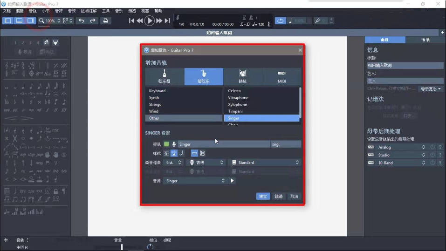Click the undo arrow in the toolbar
Screen dimensions: 446x251
pyautogui.click(x=81, y=20)
